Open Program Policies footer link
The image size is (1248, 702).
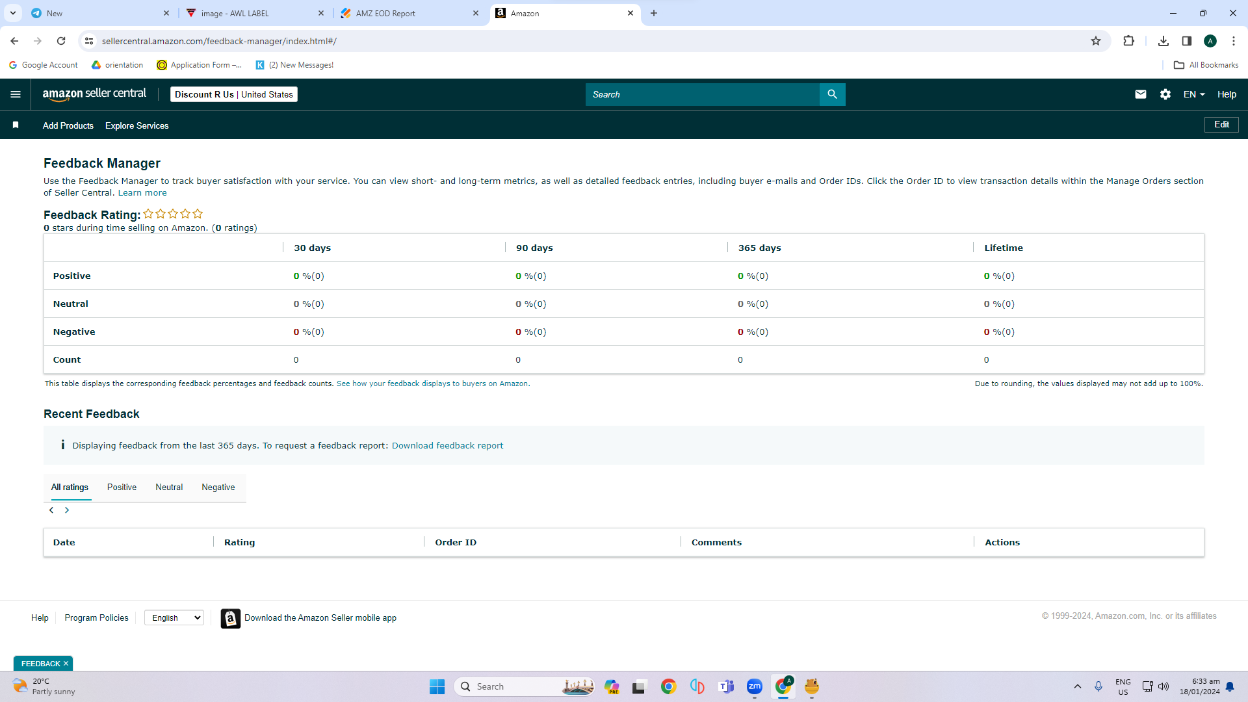pos(96,618)
